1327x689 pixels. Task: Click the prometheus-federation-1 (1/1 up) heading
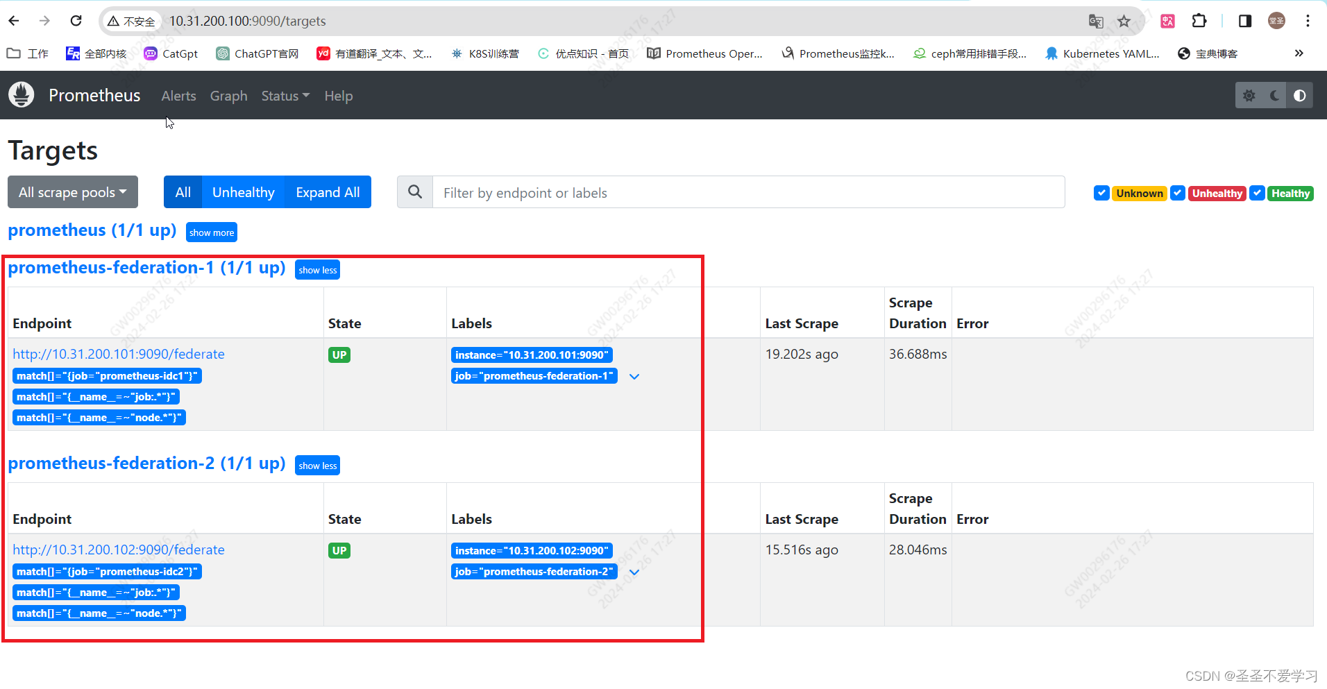147,268
